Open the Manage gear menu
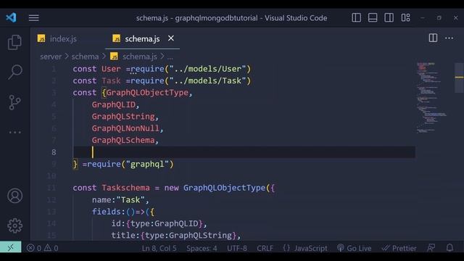The height and width of the screenshot is (261, 464). (14, 225)
